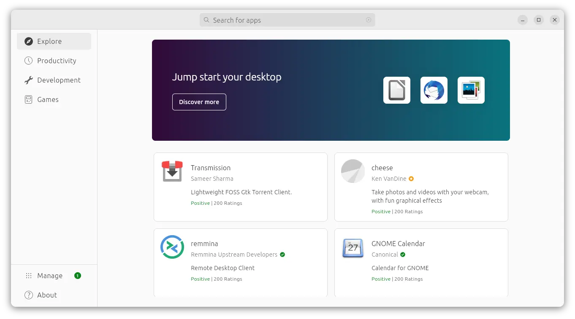Image resolution: width=575 pixels, height=319 pixels.
Task: Open the About page
Action: (46, 295)
